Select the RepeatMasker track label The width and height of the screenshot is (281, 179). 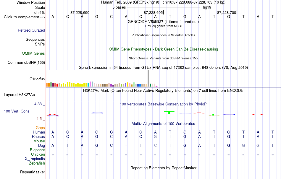[x=33, y=172]
